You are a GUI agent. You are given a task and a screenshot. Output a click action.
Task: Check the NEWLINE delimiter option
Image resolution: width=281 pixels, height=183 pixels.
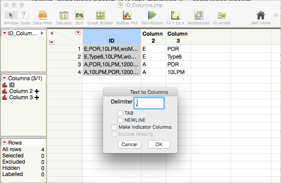pyautogui.click(x=121, y=120)
